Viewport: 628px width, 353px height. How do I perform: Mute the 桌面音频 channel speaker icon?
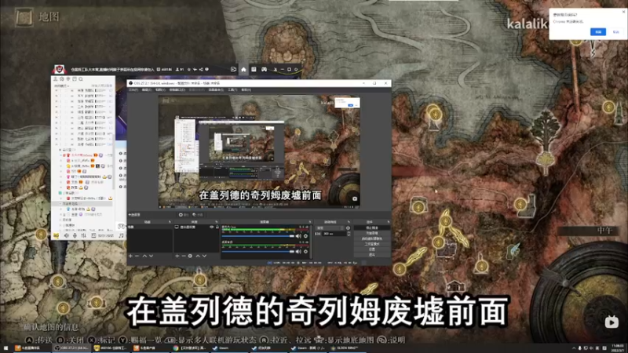[298, 251]
